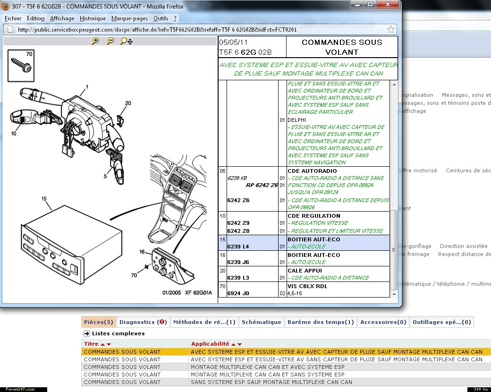This screenshot has width=491, height=392.
Task: Click part number 6239 J6
Action: pyautogui.click(x=238, y=262)
